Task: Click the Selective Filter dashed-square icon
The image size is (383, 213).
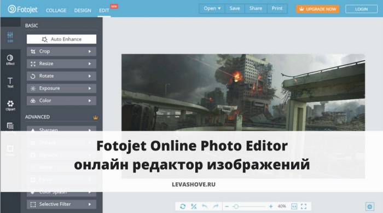Action: pos(33,204)
